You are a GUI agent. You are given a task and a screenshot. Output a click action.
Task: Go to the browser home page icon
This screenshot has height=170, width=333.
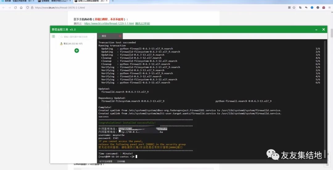point(21,8)
